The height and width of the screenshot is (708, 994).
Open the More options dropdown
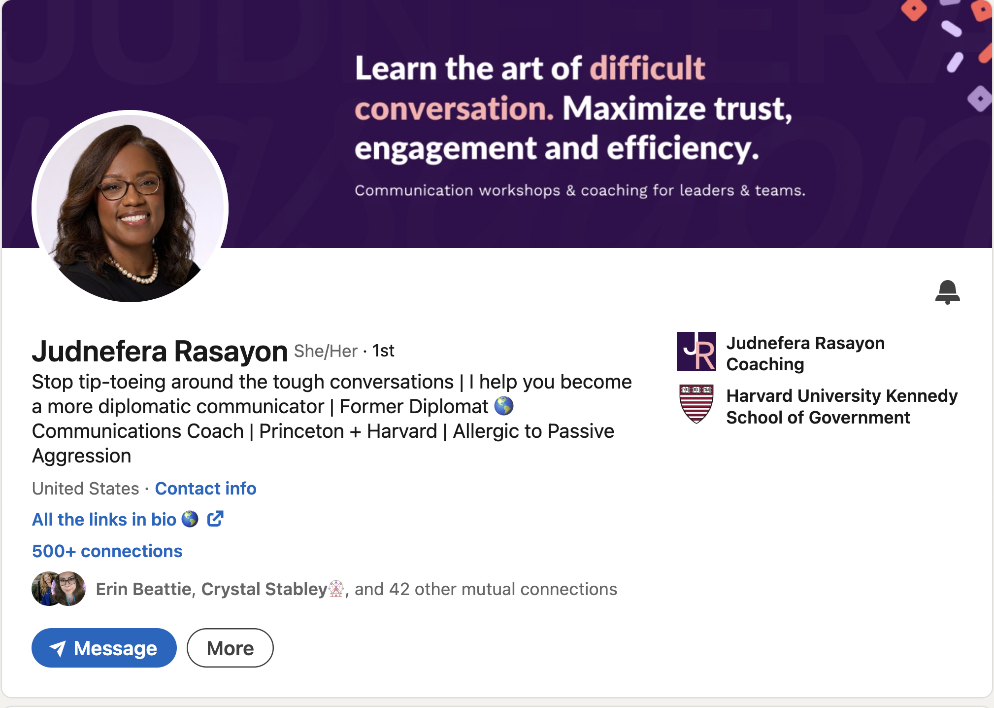click(x=230, y=648)
